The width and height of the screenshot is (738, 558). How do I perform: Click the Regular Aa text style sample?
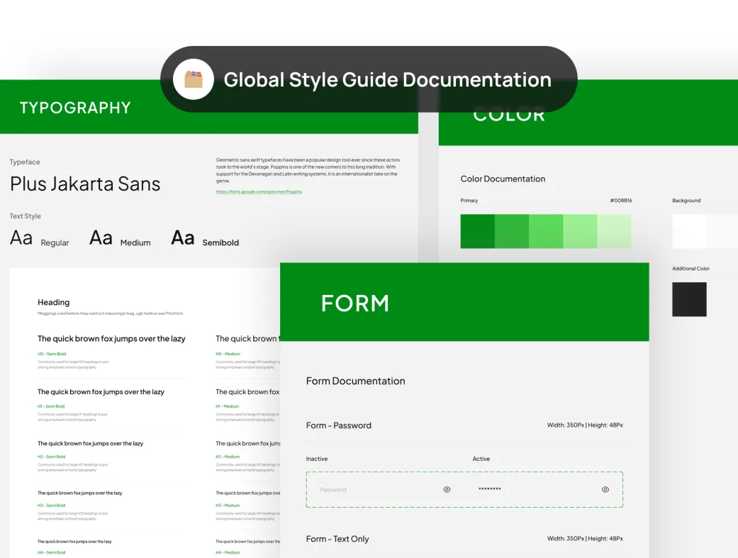(21, 238)
